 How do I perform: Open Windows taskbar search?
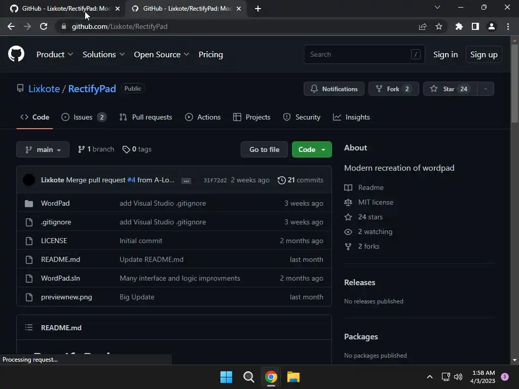[x=248, y=377]
